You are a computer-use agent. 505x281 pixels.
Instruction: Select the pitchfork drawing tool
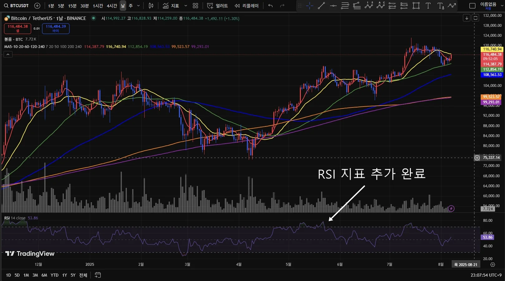pyautogui.click(x=357, y=6)
